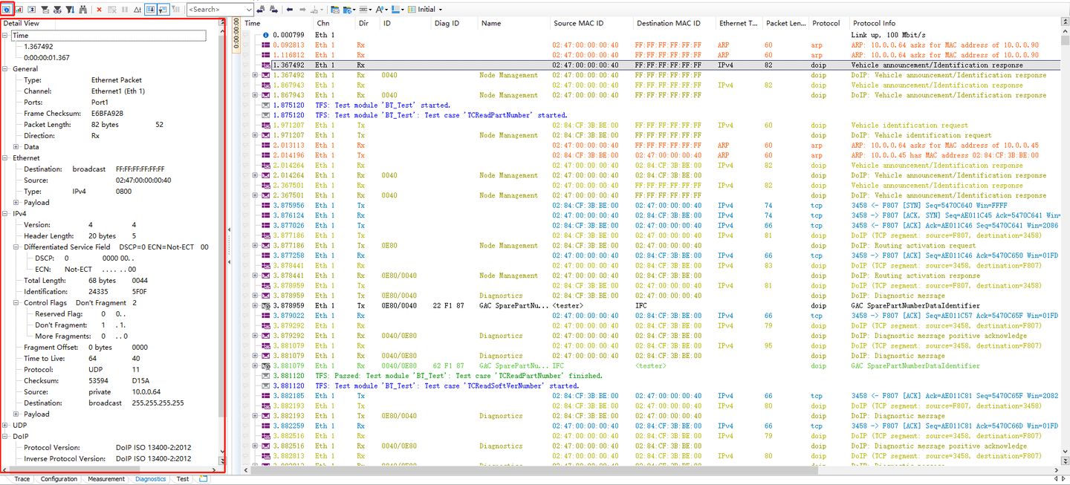
Task: Click the pause trace icon
Action: (x=124, y=10)
